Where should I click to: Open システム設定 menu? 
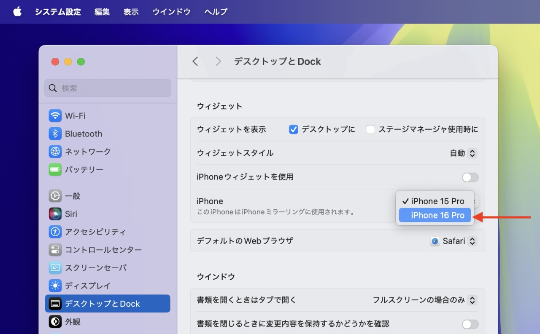58,12
